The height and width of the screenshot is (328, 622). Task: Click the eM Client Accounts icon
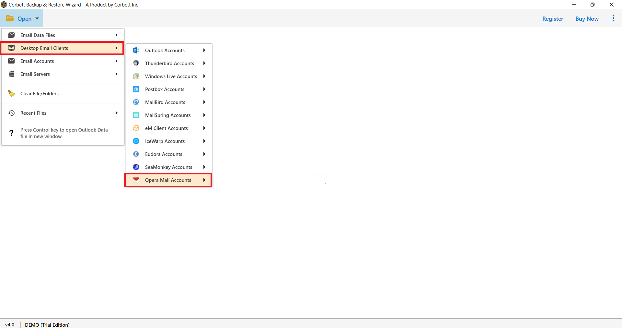click(136, 128)
